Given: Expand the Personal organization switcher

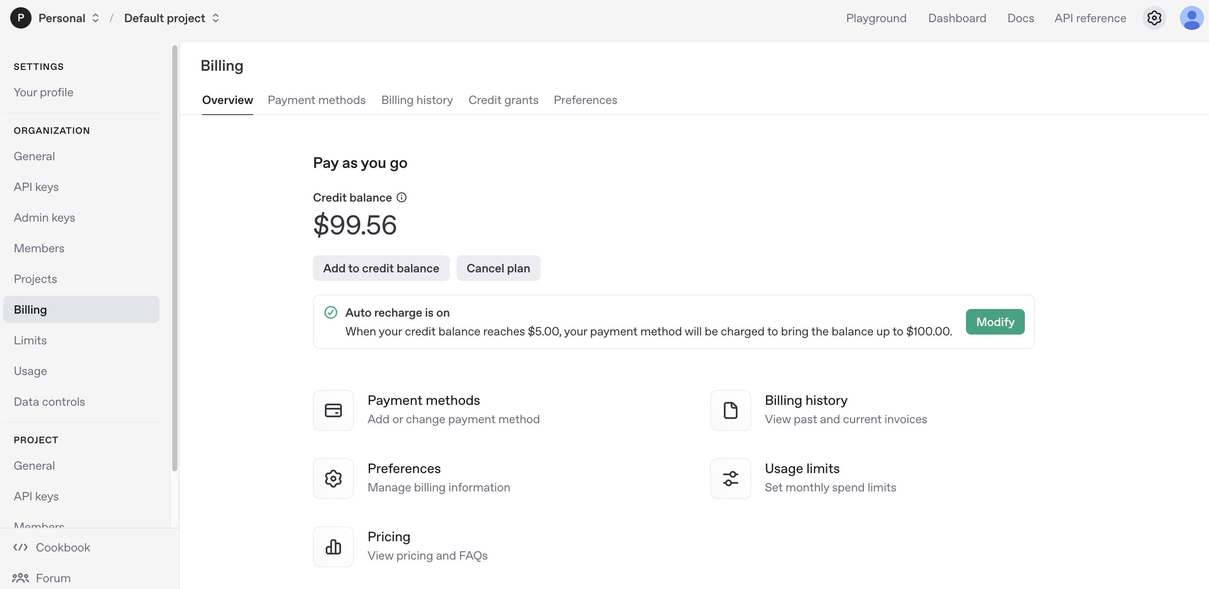Looking at the screenshot, I should pyautogui.click(x=69, y=18).
